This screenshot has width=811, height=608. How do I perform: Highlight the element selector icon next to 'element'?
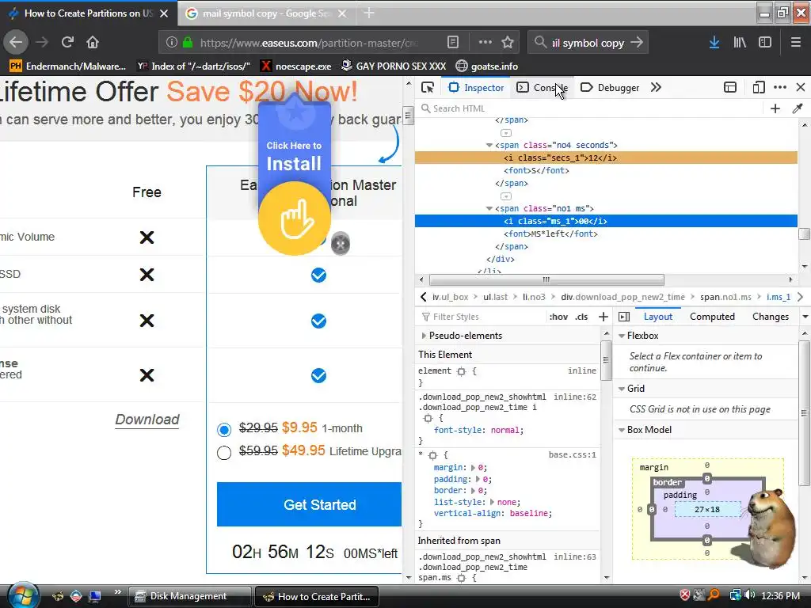pyautogui.click(x=462, y=371)
